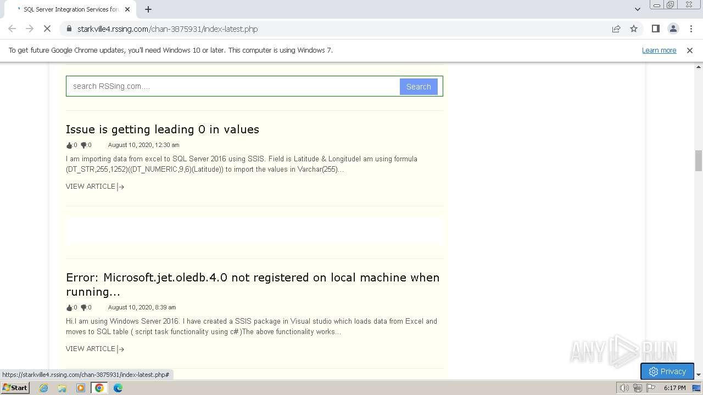
Task: Share this page icon in address bar
Action: click(x=616, y=29)
